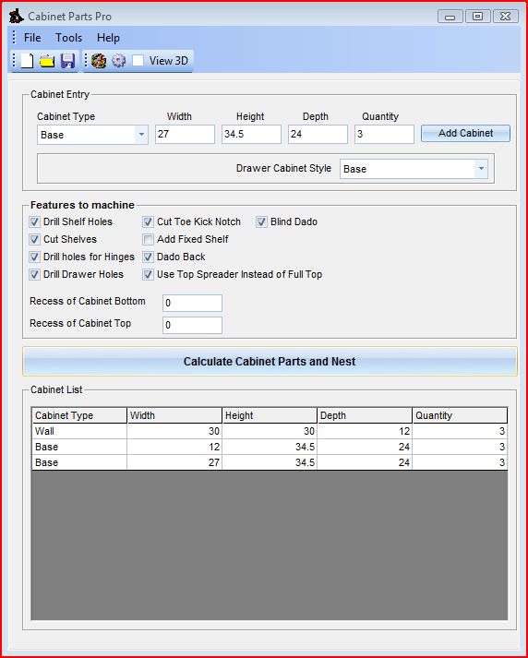
Task: Open the Help menu
Action: pos(108,38)
